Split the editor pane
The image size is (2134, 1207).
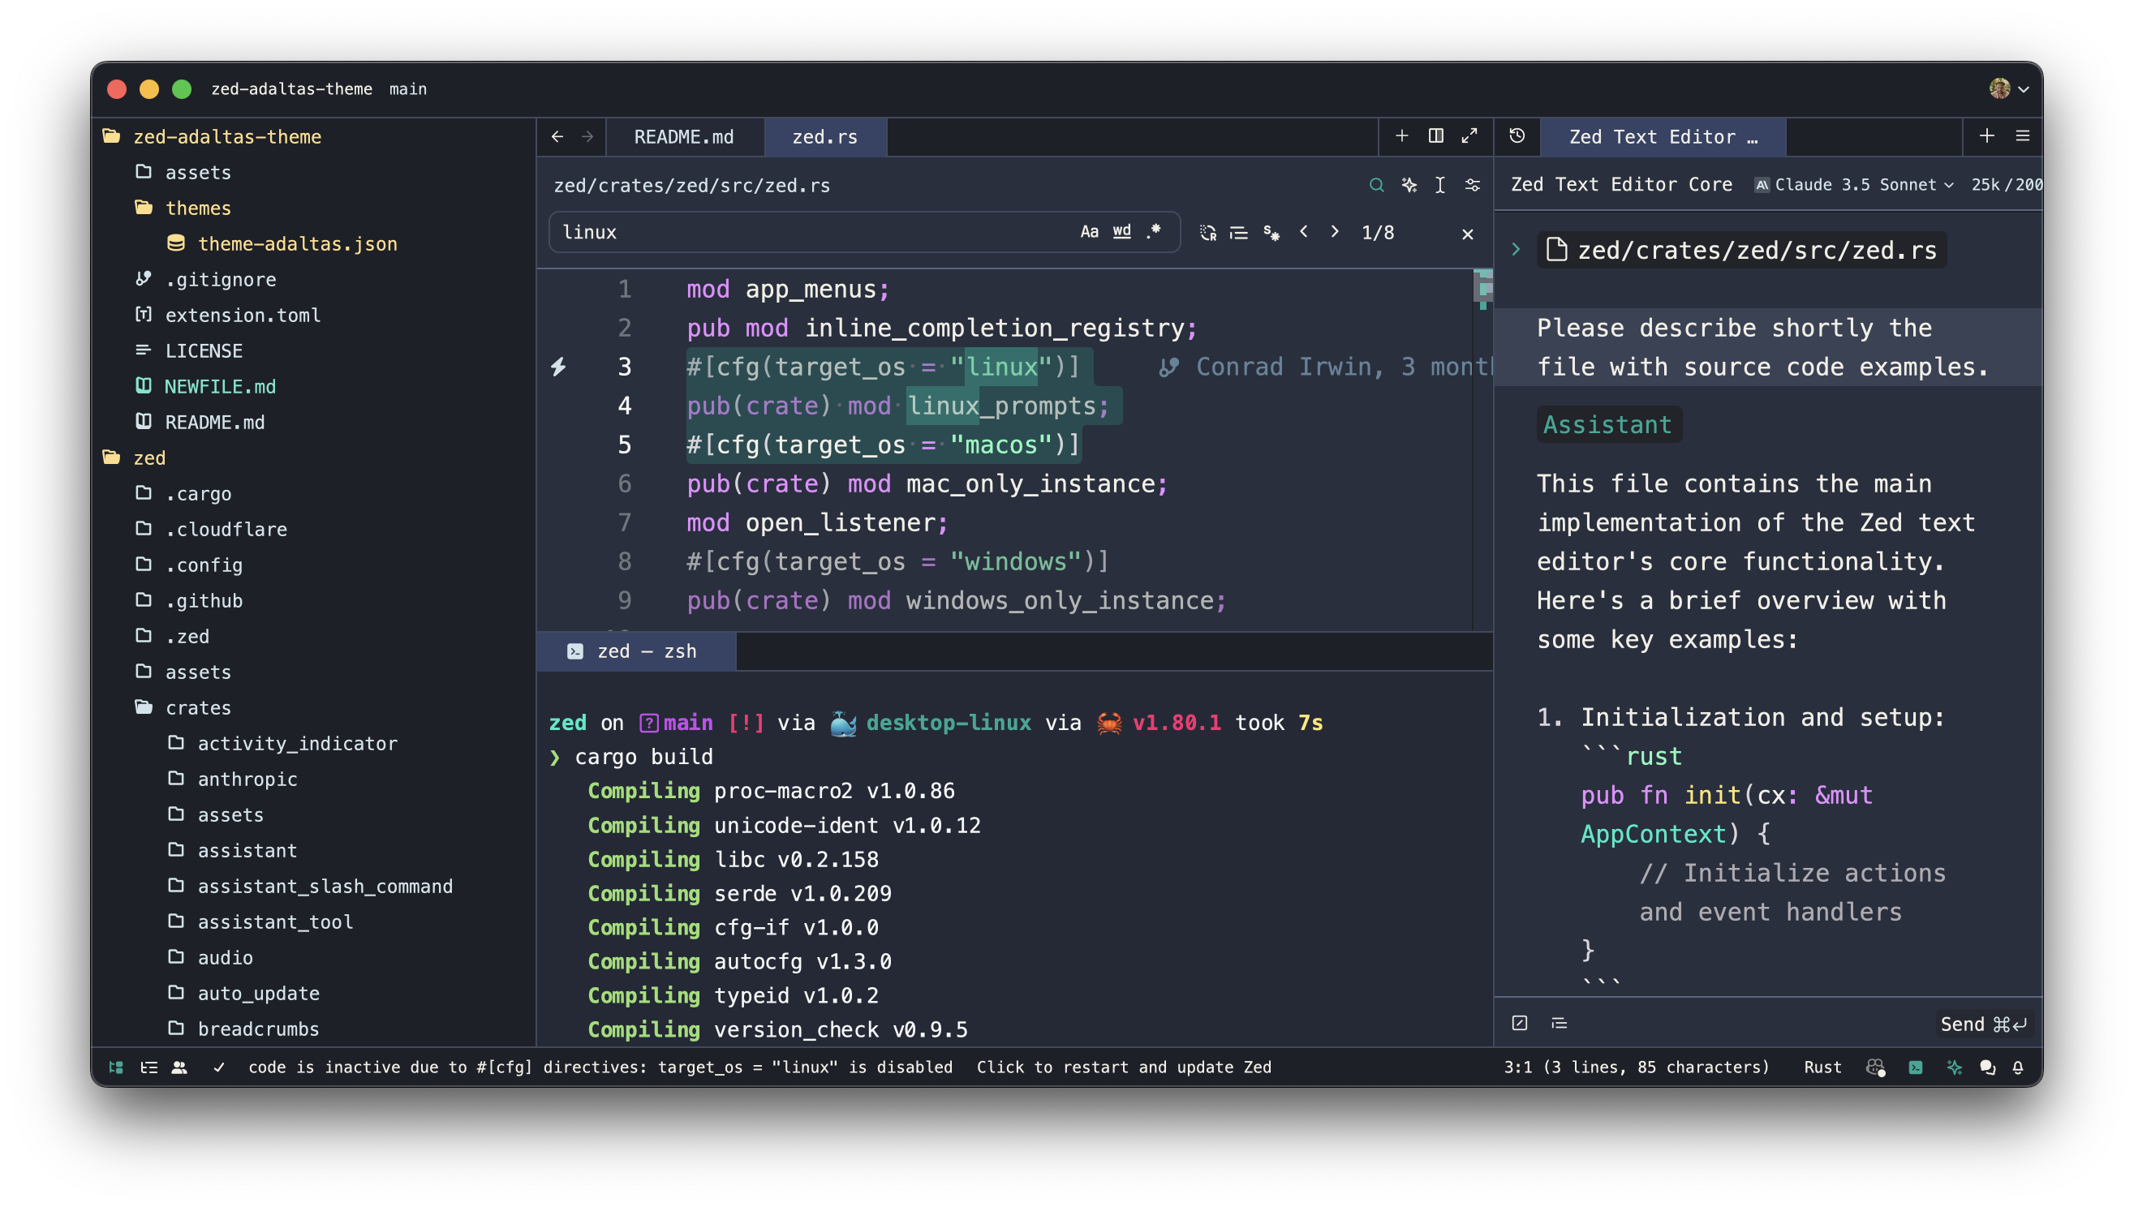pos(1435,136)
